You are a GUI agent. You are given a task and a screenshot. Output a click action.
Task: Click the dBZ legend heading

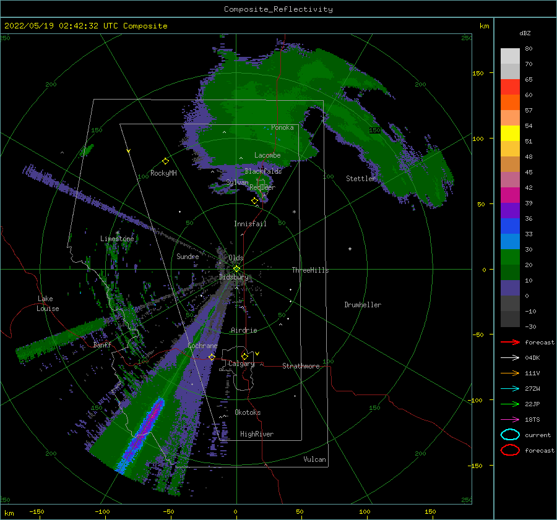525,33
